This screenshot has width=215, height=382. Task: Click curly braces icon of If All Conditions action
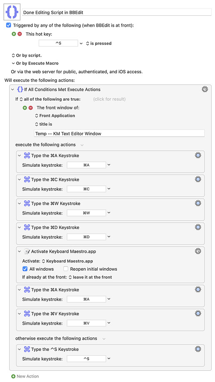(x=20, y=89)
